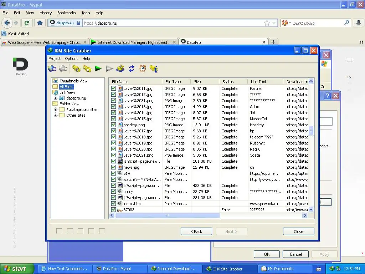The height and width of the screenshot is (274, 365).
Task: Click OK in the background dialog
Action: pyautogui.click(x=267, y=254)
